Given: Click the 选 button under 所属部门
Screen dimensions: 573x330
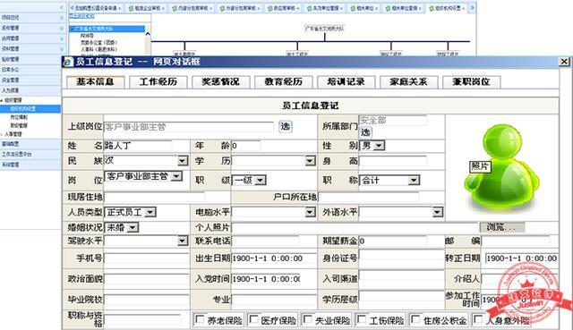Looking at the screenshot, I should pos(365,132).
